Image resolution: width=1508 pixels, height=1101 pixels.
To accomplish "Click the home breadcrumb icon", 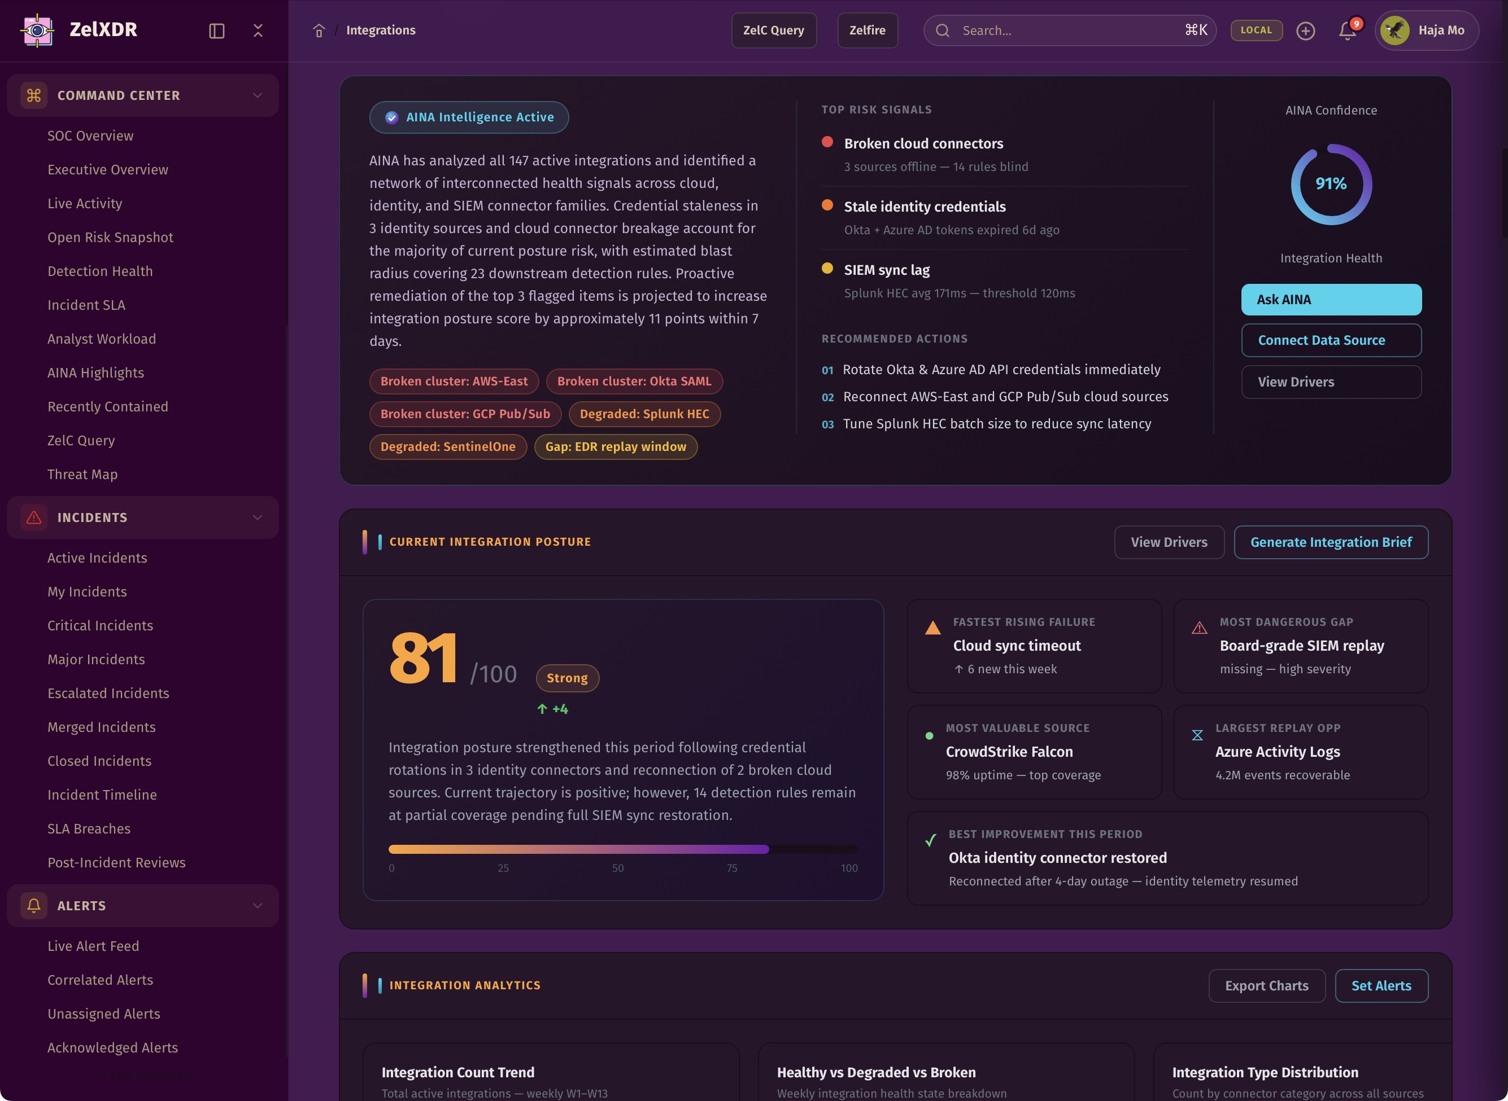I will [319, 30].
